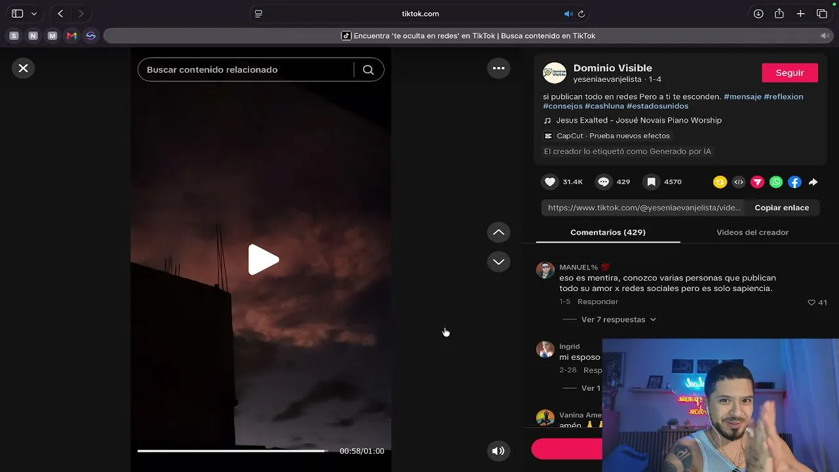Toggle Safari sidebar icon
Image resolution: width=839 pixels, height=472 pixels.
click(18, 14)
